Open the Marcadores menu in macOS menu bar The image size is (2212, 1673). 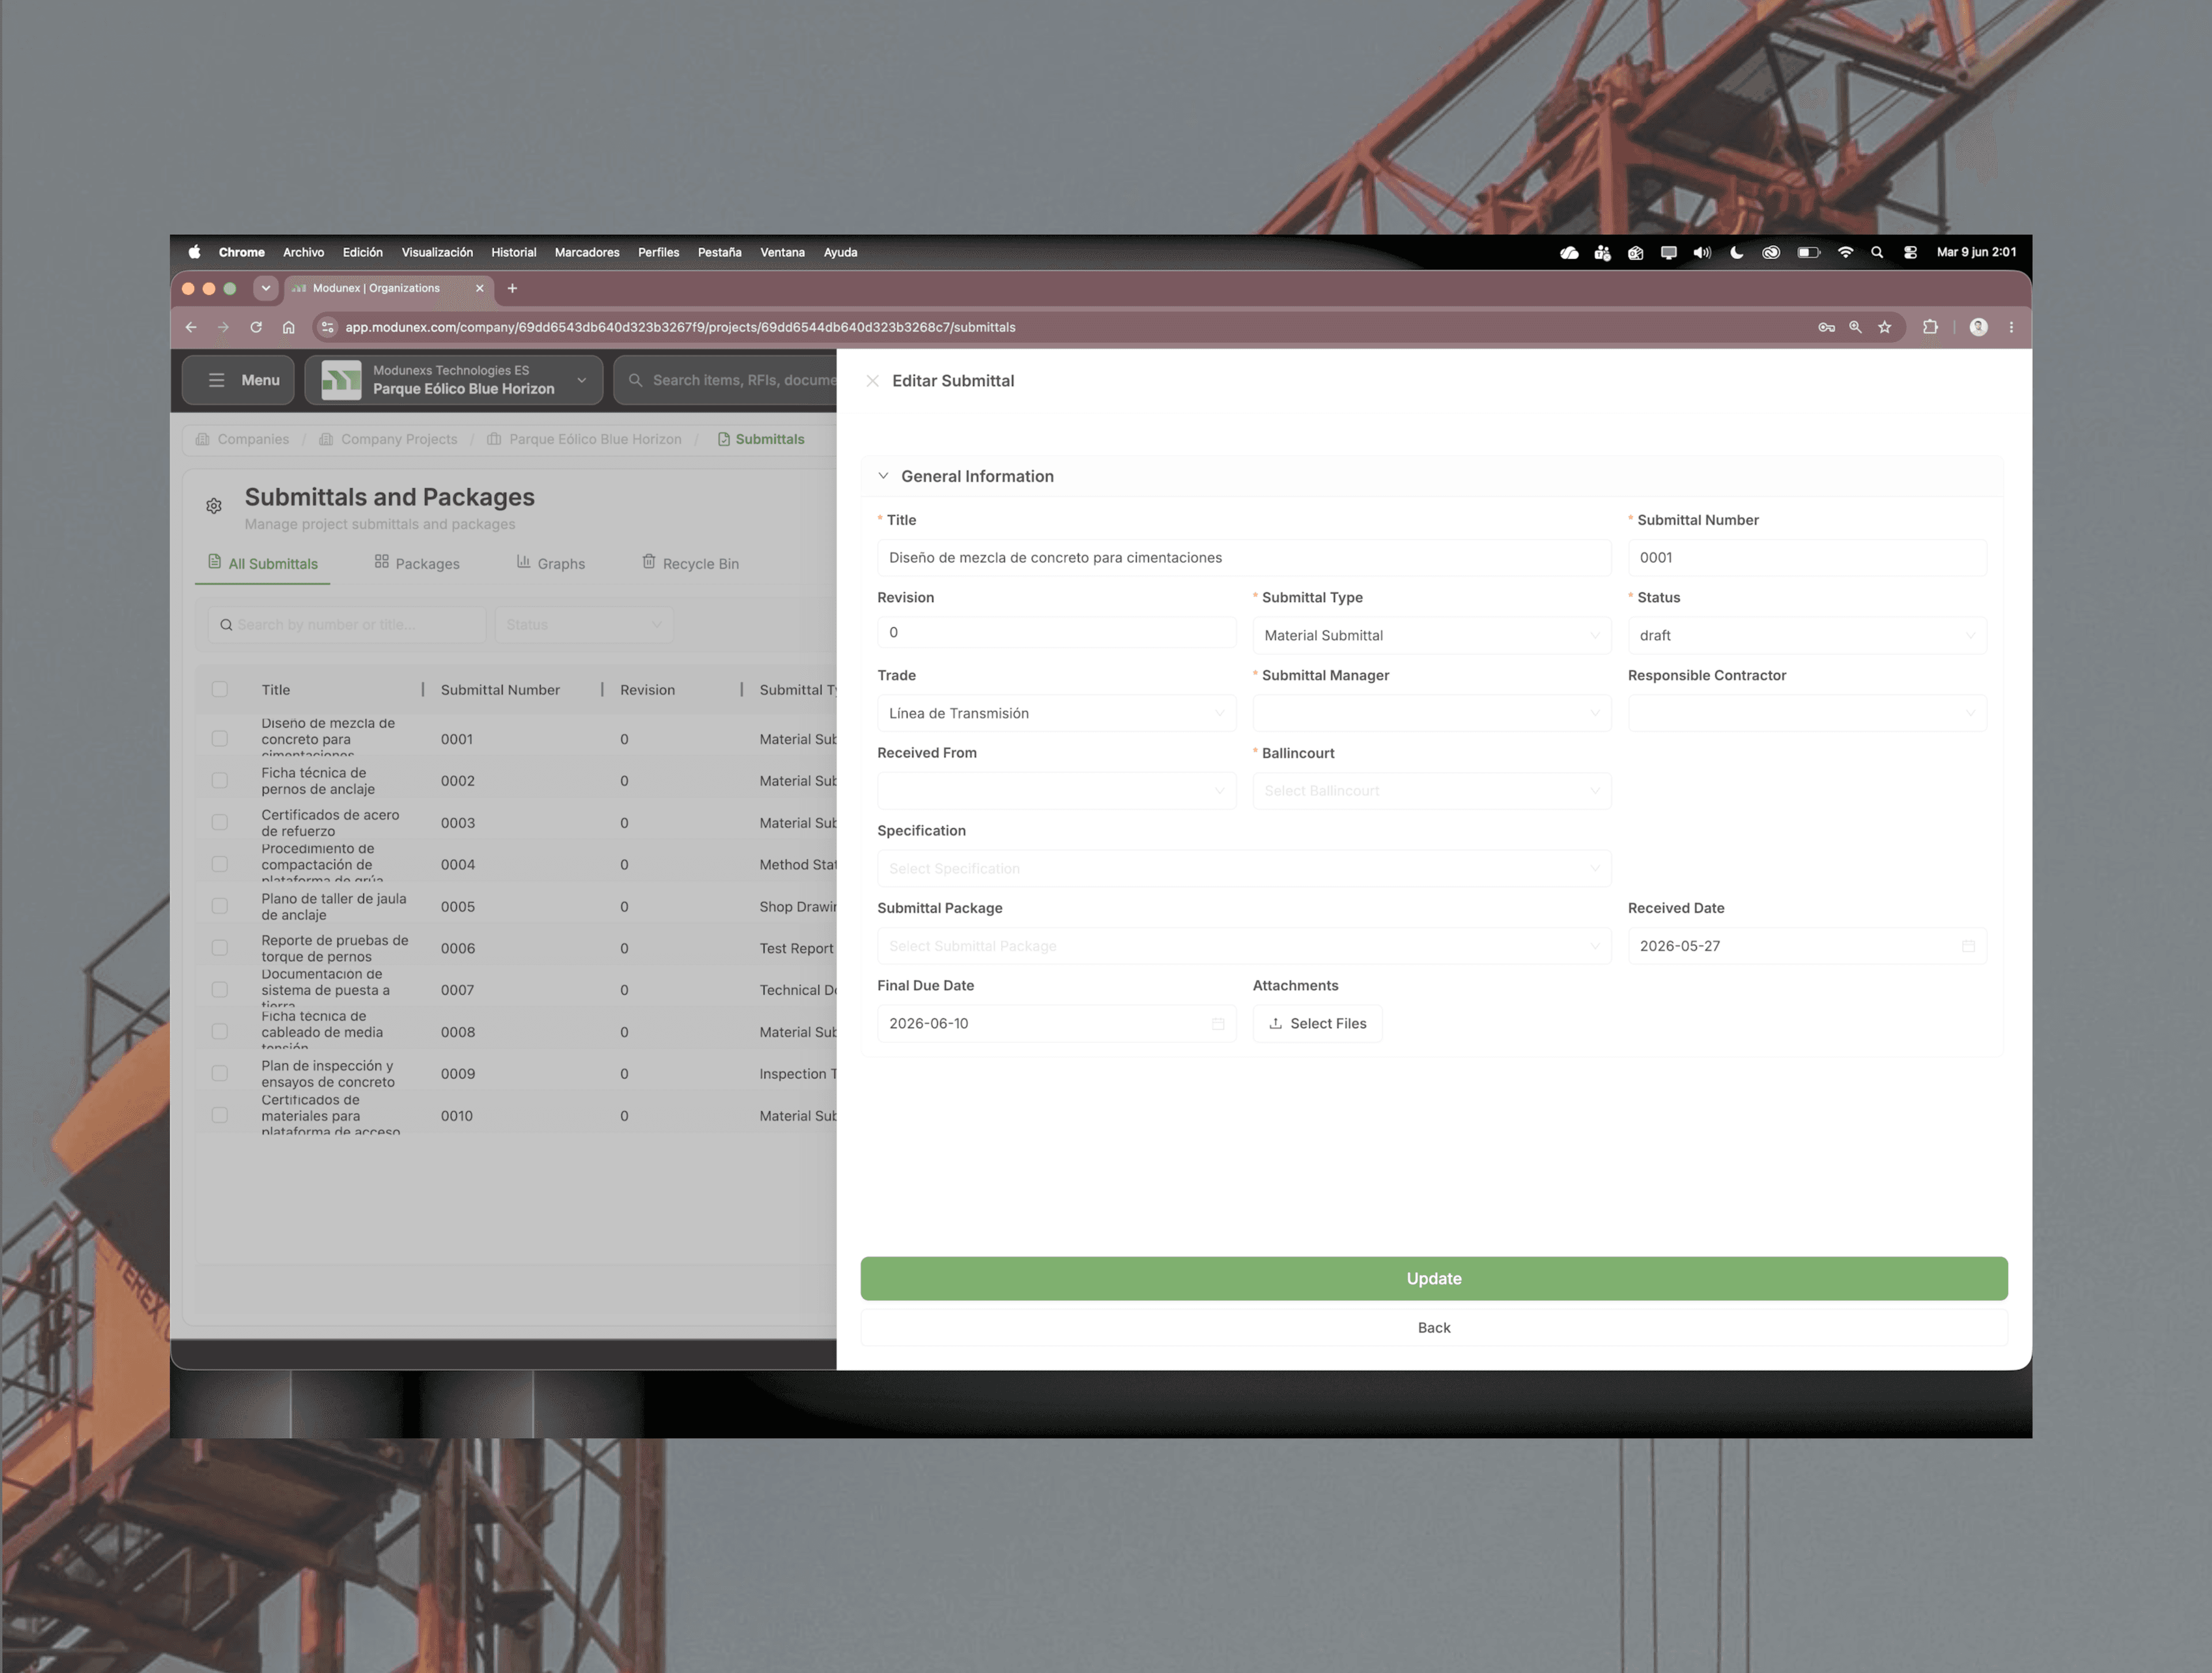(x=587, y=253)
